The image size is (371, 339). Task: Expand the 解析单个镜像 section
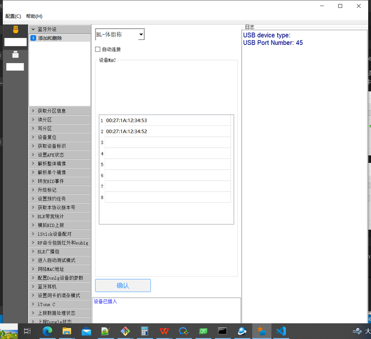[x=60, y=172]
